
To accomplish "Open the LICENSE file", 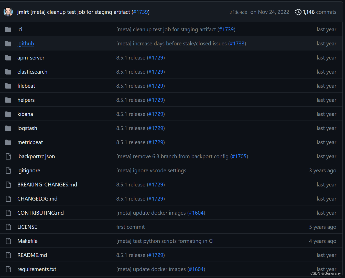I will pyautogui.click(x=27, y=227).
